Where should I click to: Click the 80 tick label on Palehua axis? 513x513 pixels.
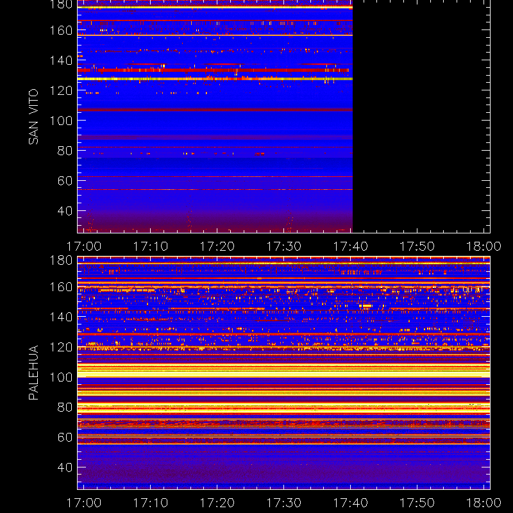coord(65,407)
